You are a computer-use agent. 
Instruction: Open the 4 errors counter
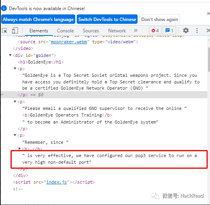(155, 30)
